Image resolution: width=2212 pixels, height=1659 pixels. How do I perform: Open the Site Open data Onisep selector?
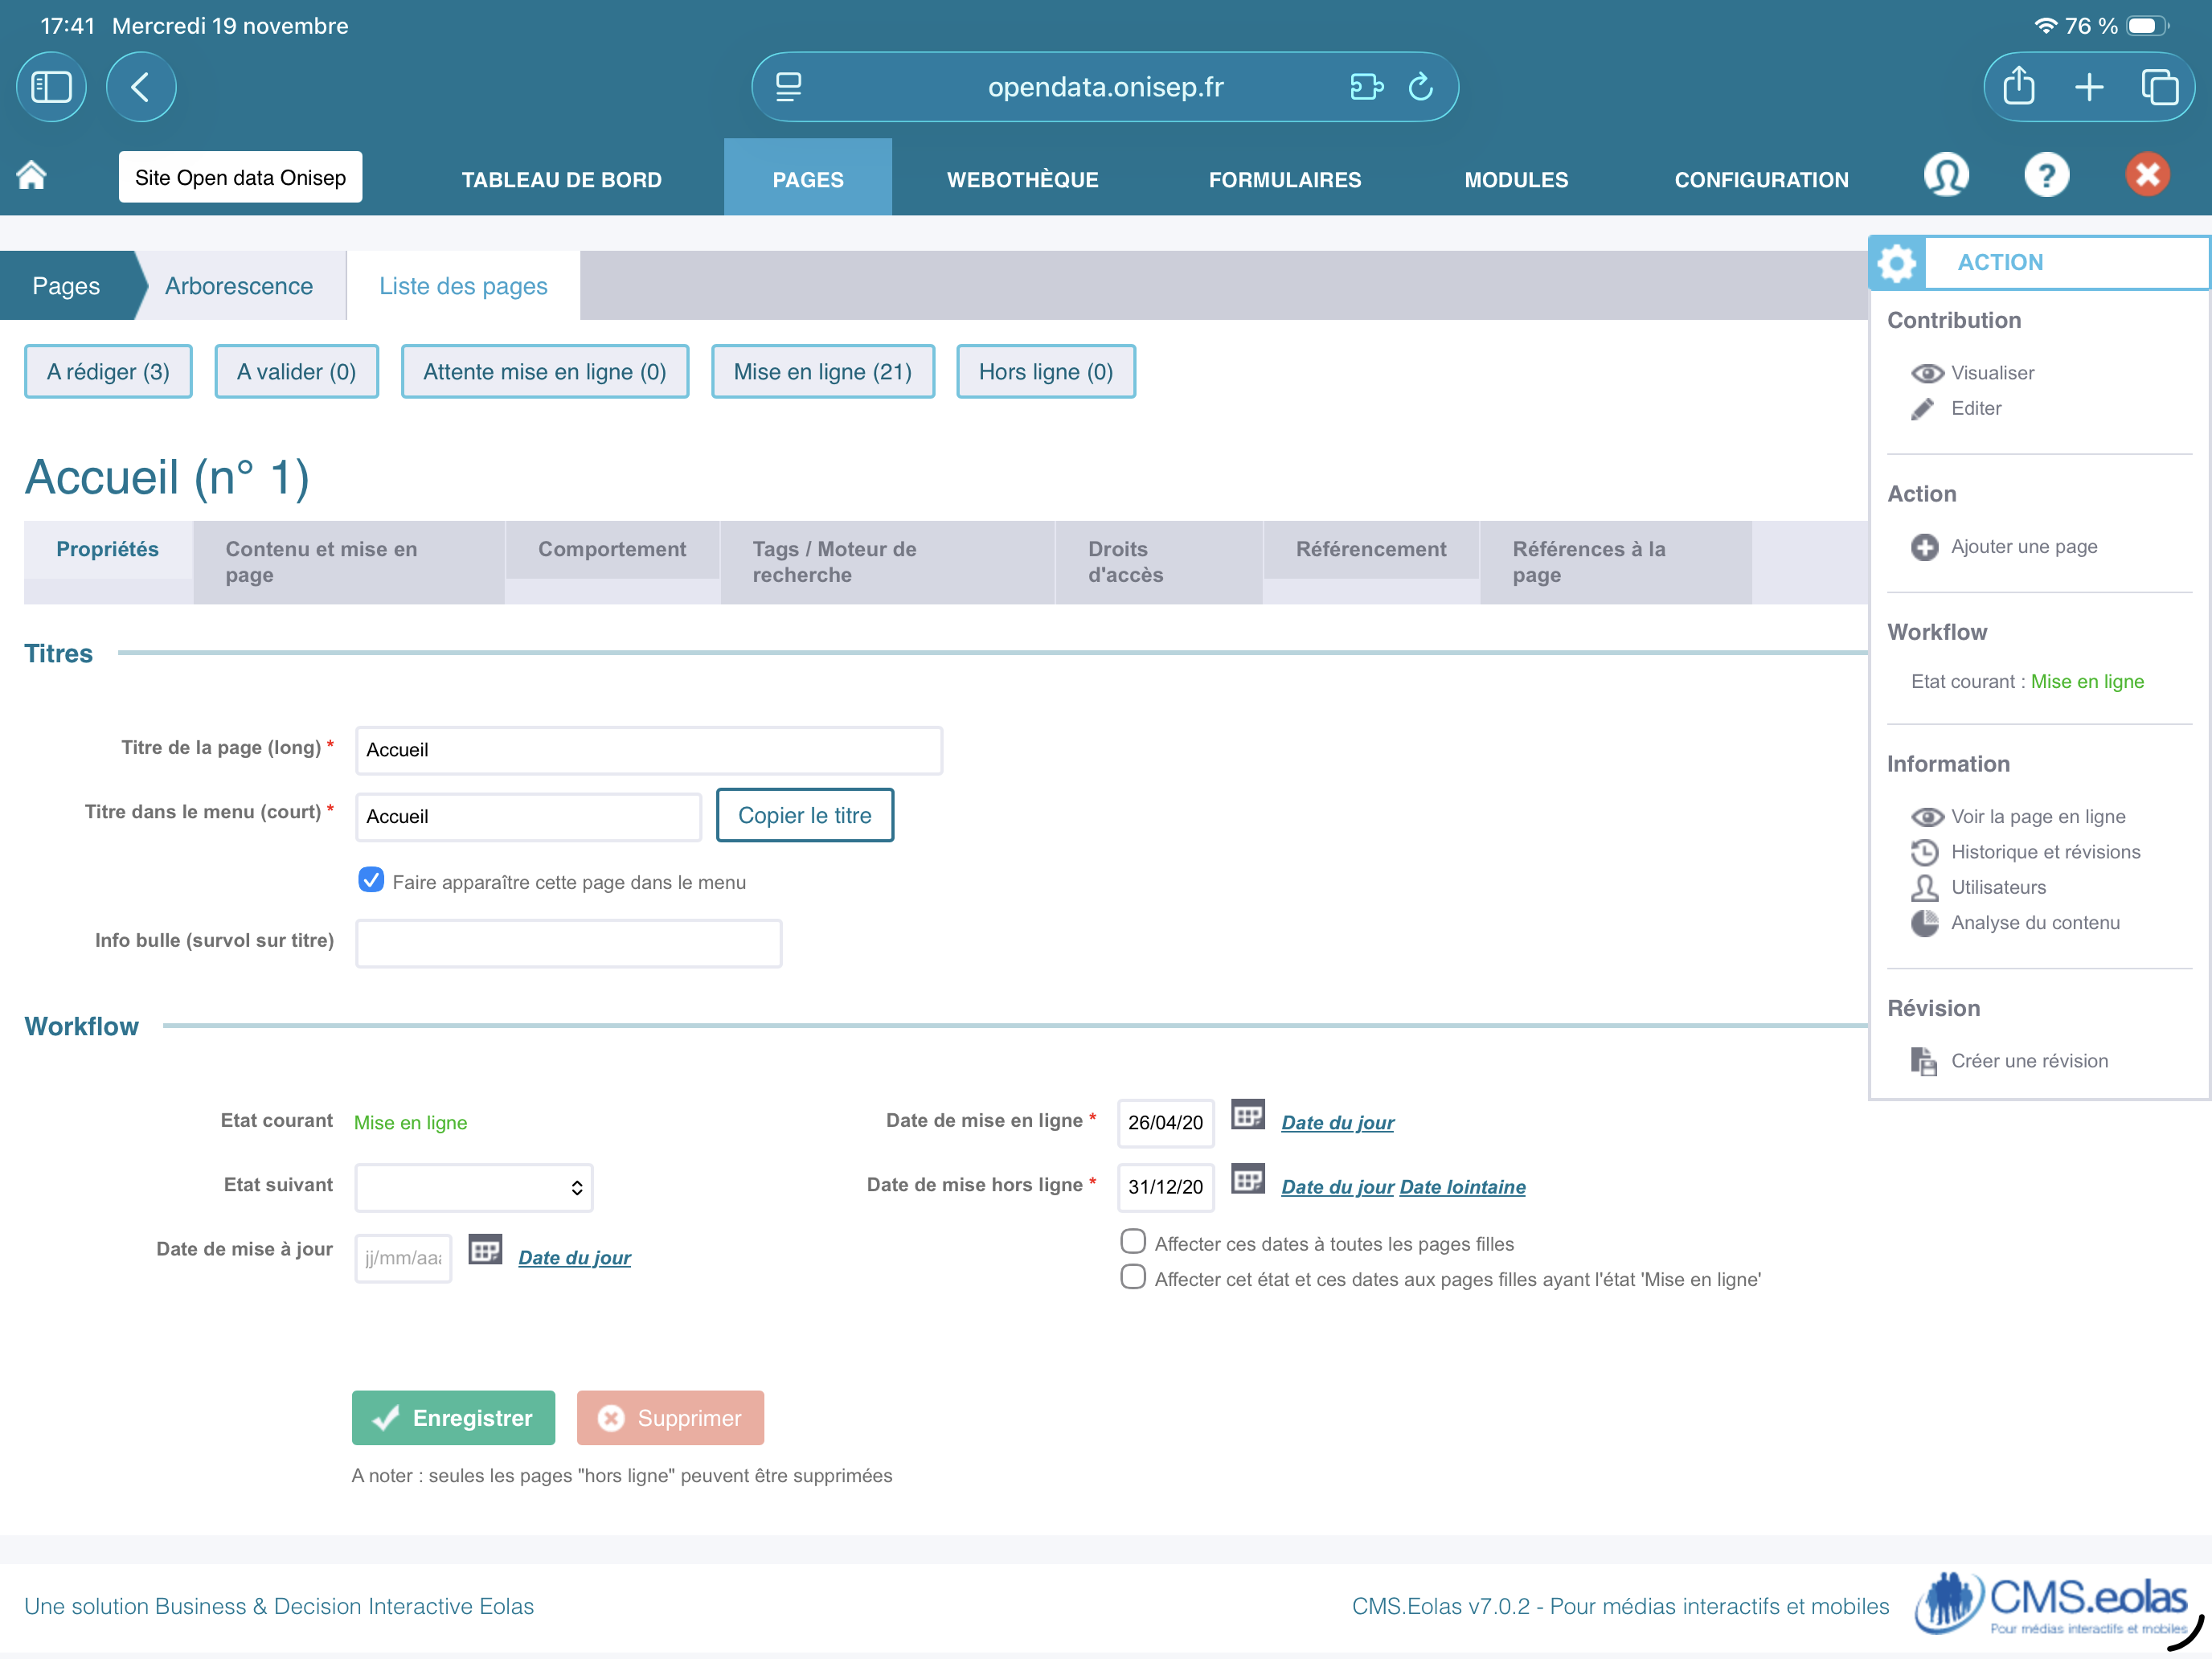[240, 177]
